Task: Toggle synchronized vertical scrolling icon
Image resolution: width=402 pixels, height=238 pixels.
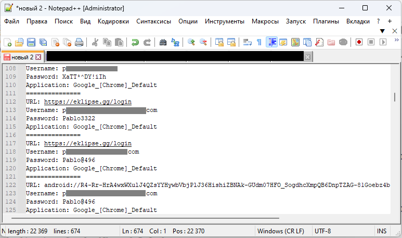Action: 219,42
